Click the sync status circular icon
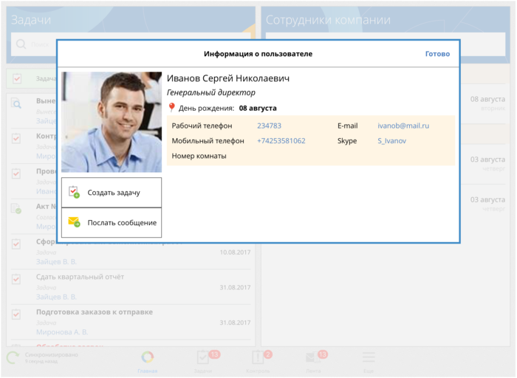 pos(13,358)
